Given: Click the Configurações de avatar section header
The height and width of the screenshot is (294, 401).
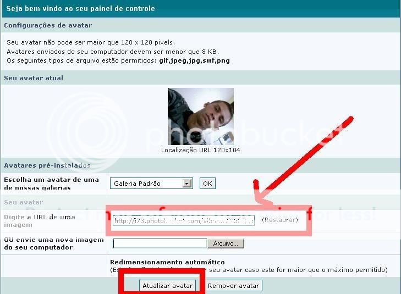Looking at the screenshot, I should [48, 25].
